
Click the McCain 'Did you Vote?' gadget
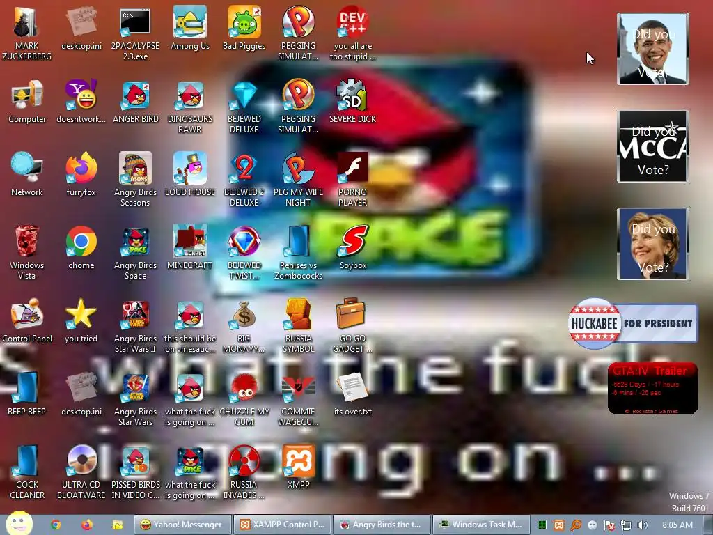(653, 146)
